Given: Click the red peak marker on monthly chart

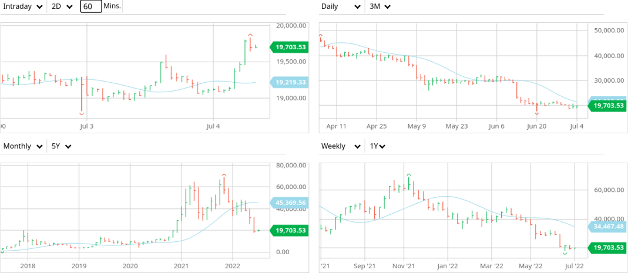Looking at the screenshot, I should [x=224, y=175].
